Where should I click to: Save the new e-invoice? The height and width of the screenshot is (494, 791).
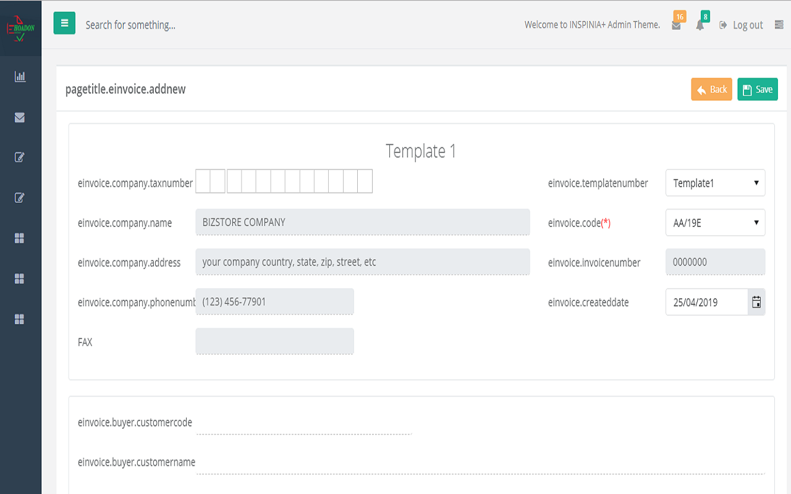[x=757, y=90]
